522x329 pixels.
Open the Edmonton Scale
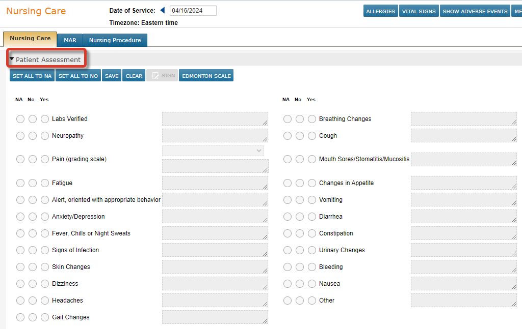coord(206,76)
